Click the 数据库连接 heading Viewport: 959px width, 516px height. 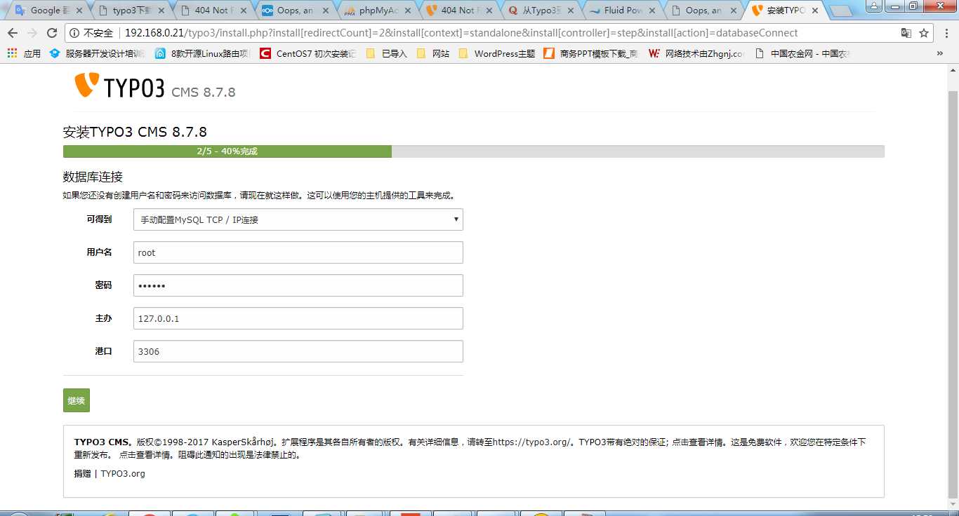click(x=93, y=177)
